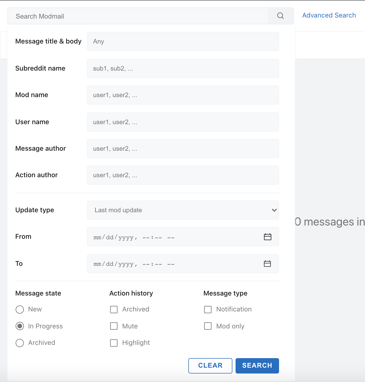Choose Archived under Message state
Image resolution: width=365 pixels, height=382 pixels.
[x=20, y=343]
